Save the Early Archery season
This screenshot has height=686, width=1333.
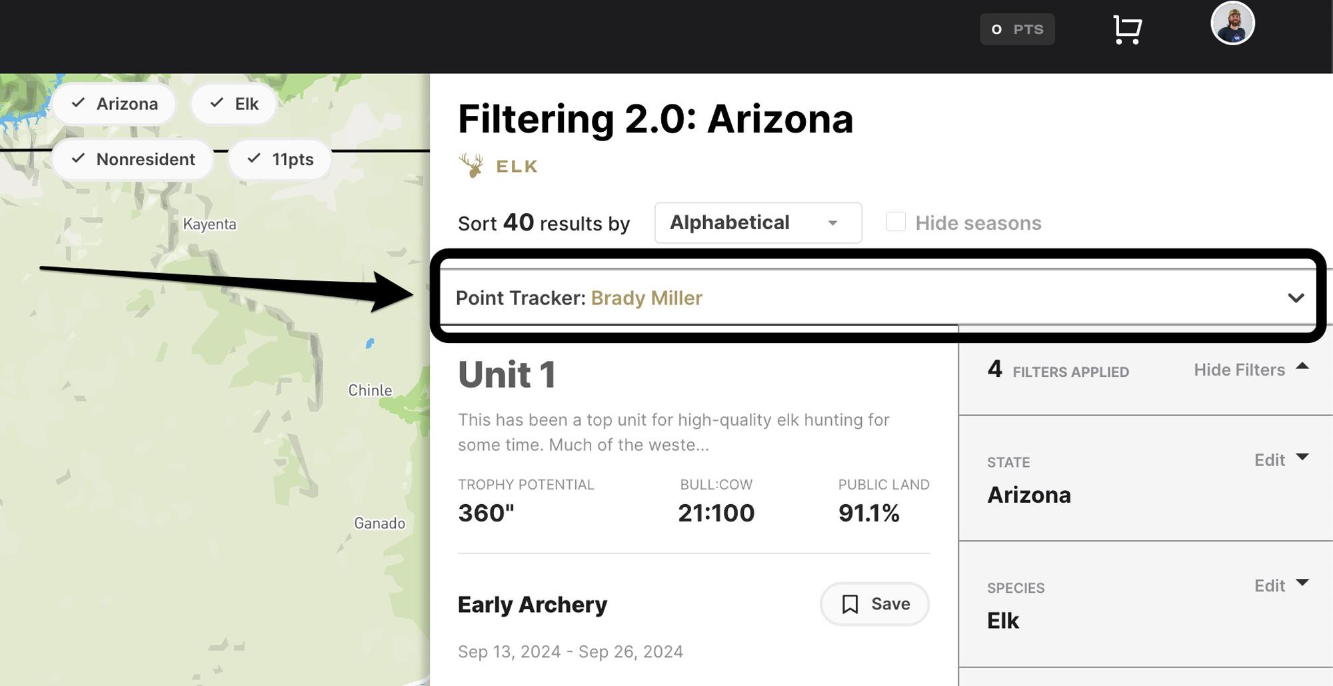tap(874, 604)
